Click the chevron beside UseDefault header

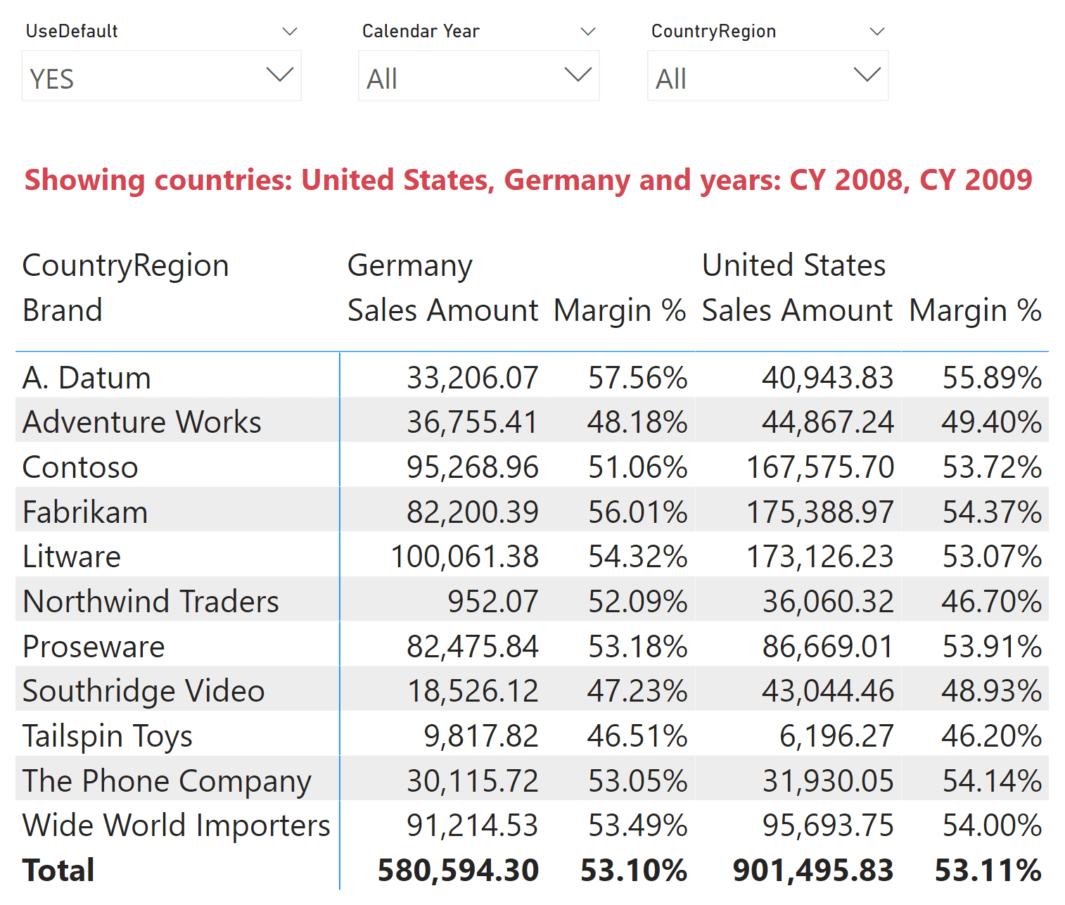pos(290,32)
